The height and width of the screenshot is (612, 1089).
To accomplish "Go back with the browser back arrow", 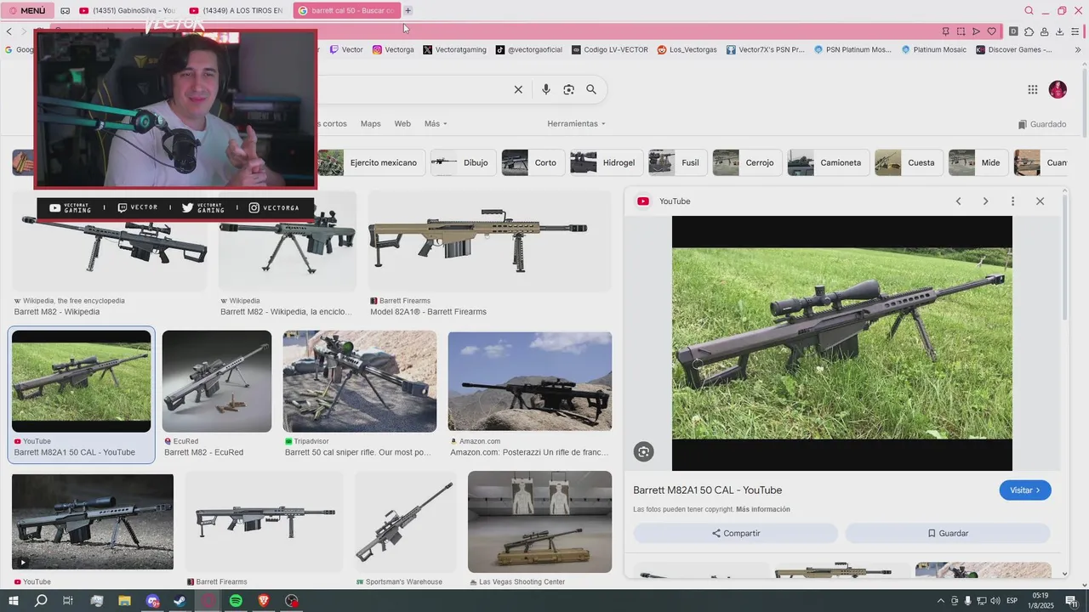I will tap(9, 31).
